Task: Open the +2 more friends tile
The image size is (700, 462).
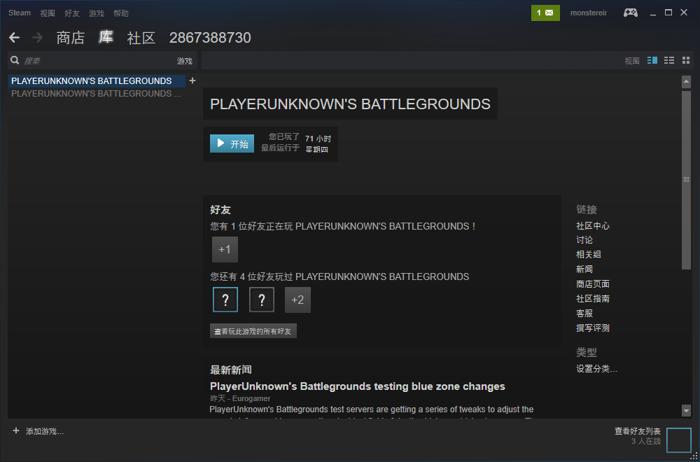Action: [297, 300]
